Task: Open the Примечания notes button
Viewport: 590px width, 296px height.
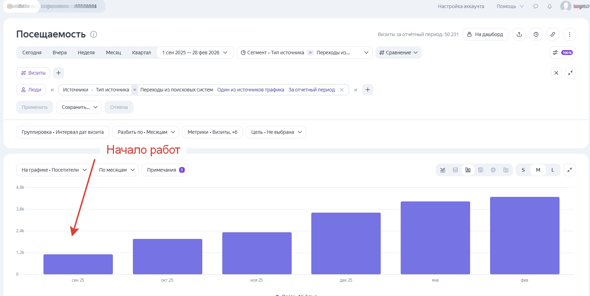Action: (165, 170)
